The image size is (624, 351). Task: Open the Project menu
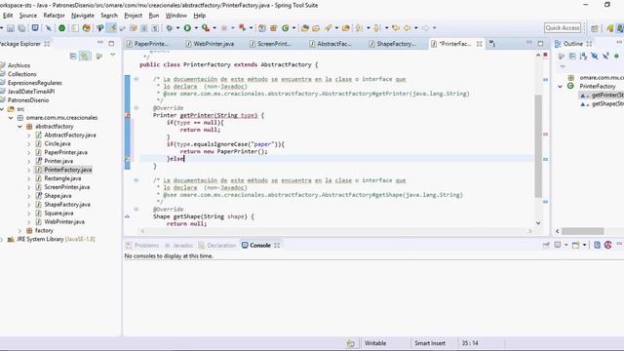point(133,16)
